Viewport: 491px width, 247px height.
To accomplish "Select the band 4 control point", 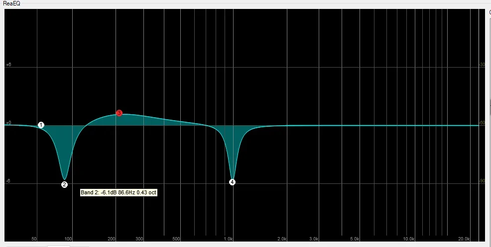I will pyautogui.click(x=232, y=182).
